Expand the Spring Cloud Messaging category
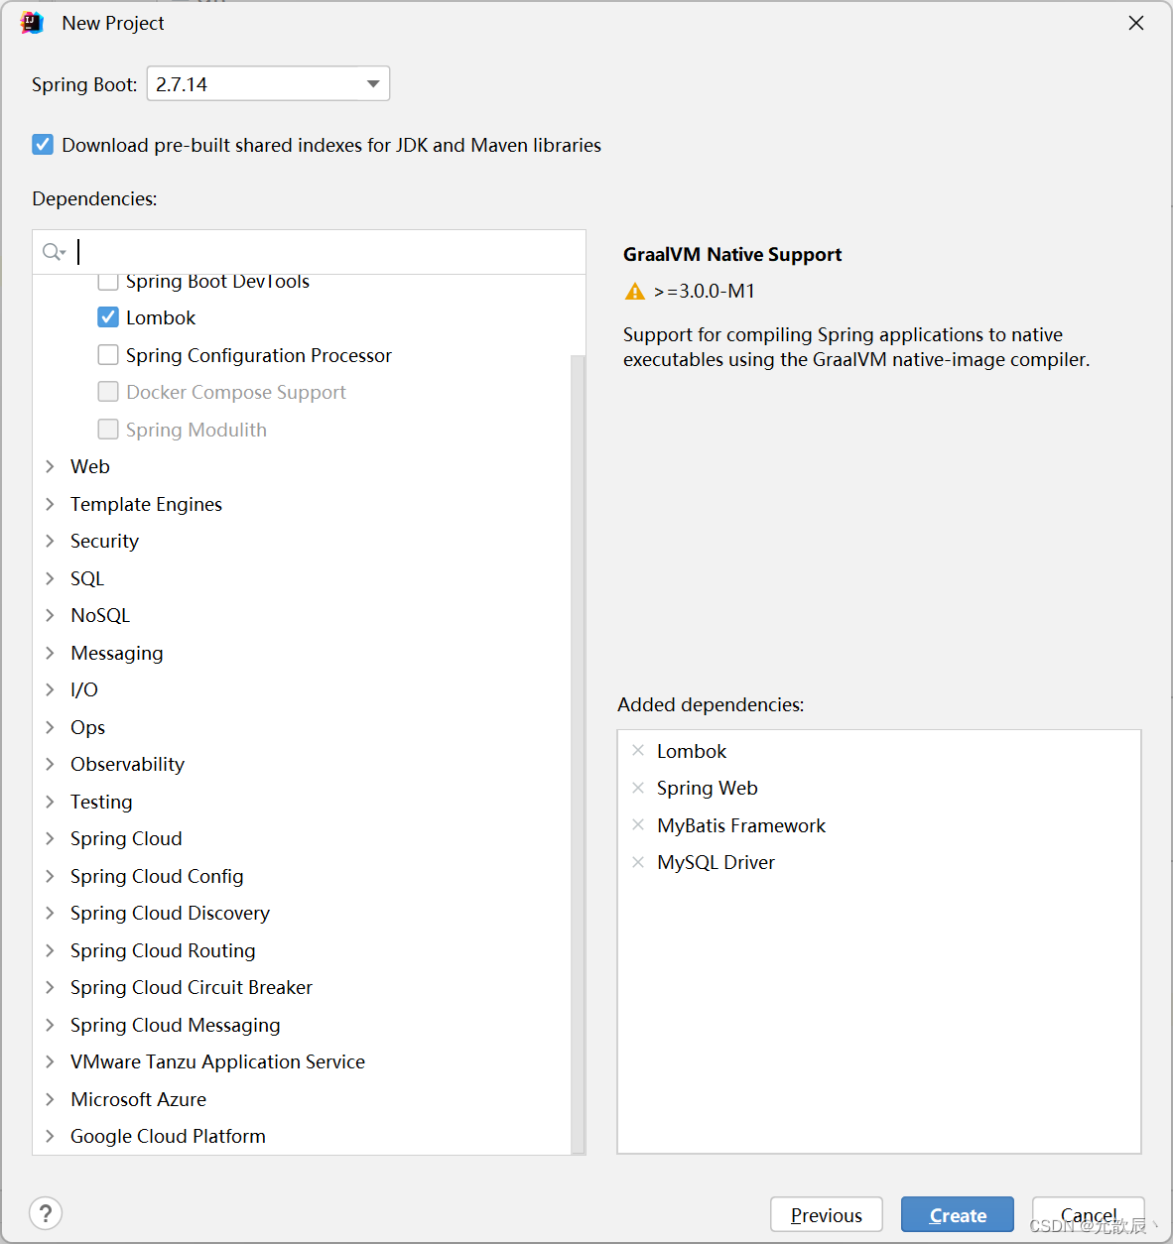The width and height of the screenshot is (1173, 1244). pos(50,1025)
